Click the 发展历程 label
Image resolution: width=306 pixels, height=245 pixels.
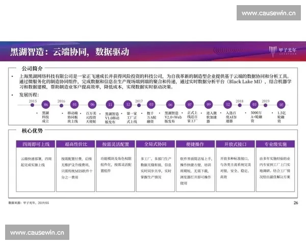point(29,95)
